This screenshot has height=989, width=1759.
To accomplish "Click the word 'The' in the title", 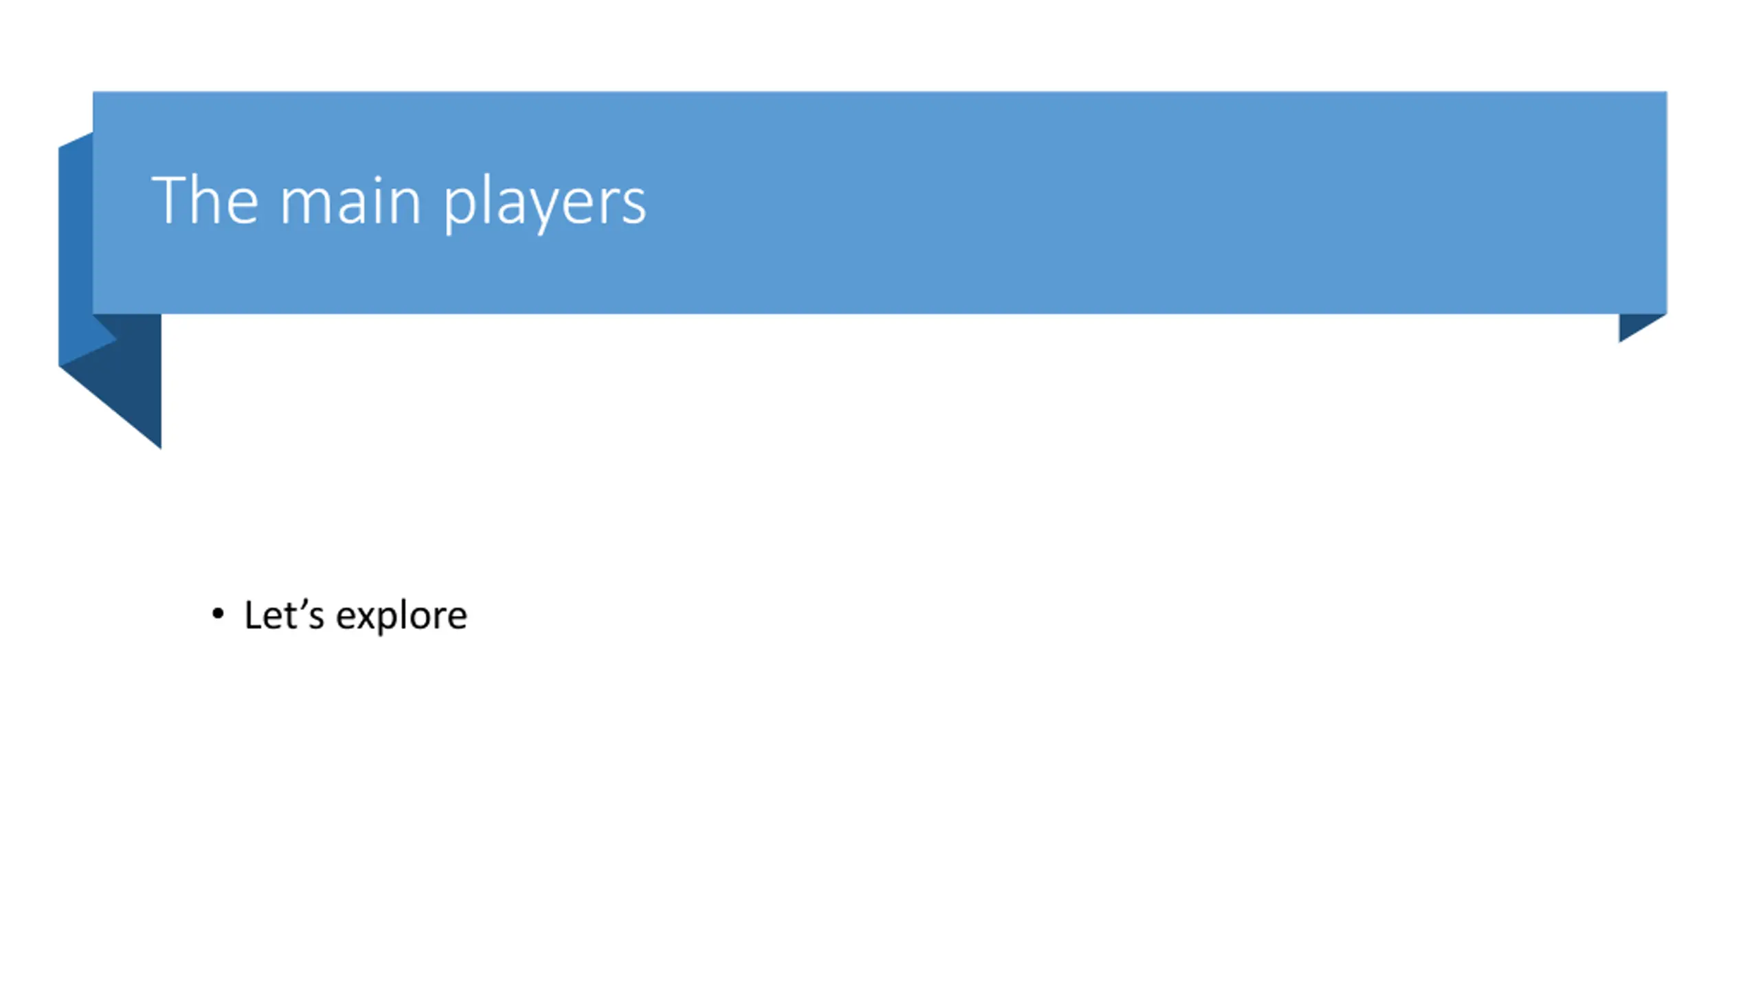I will [205, 199].
